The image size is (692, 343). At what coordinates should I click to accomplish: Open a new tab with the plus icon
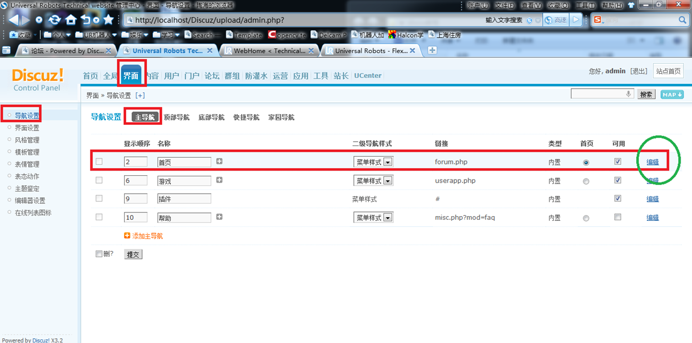click(432, 50)
